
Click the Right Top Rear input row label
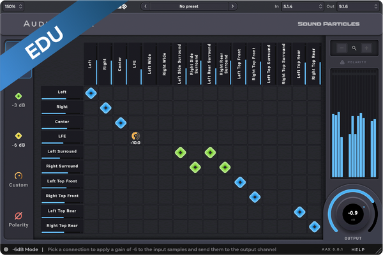click(62, 226)
